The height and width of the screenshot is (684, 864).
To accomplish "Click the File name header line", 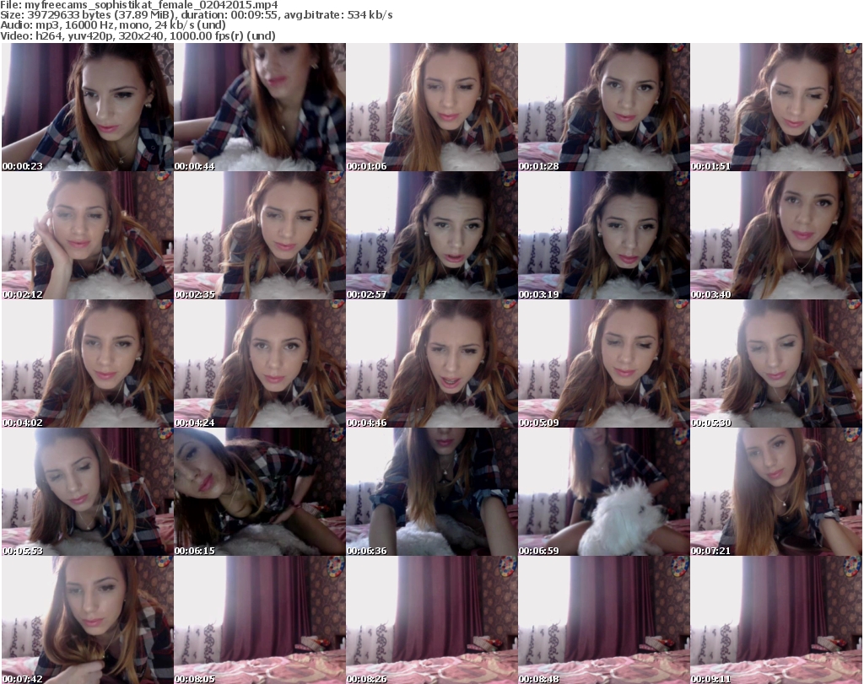I will coord(139,5).
